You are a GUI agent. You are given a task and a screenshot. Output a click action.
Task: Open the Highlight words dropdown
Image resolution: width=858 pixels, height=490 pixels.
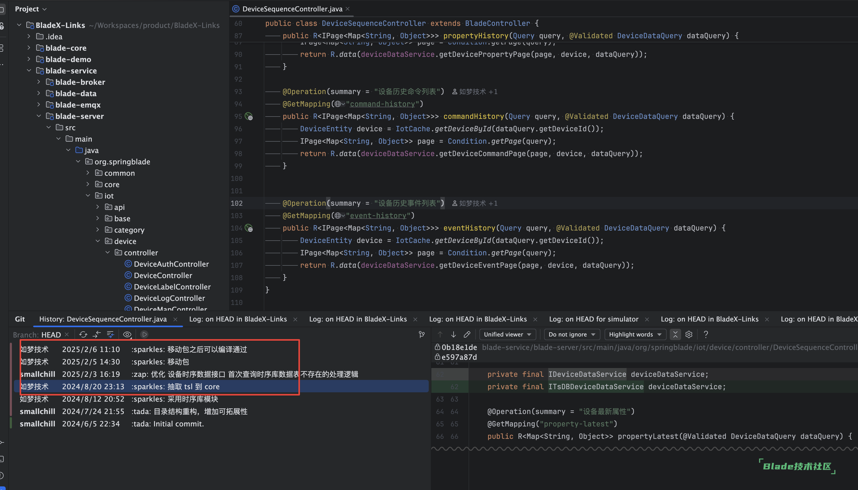point(635,334)
